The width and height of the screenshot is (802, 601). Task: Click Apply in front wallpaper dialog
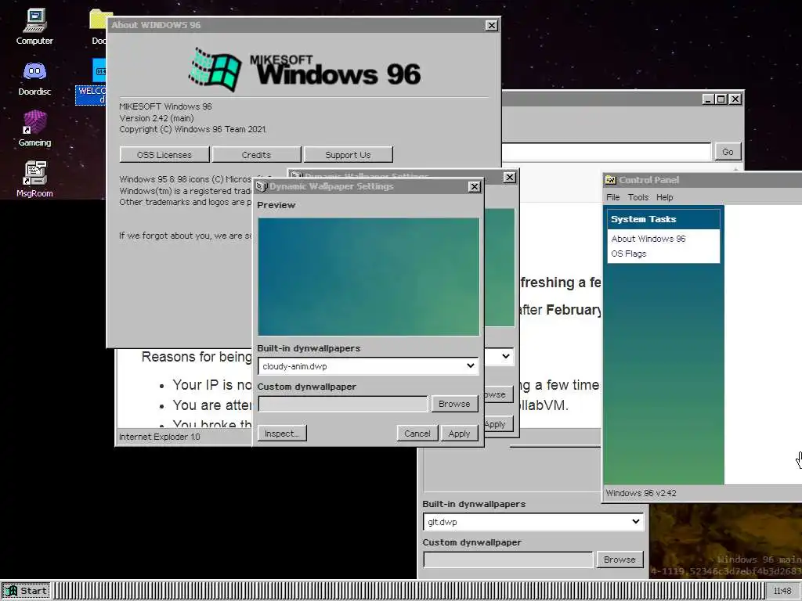(459, 434)
